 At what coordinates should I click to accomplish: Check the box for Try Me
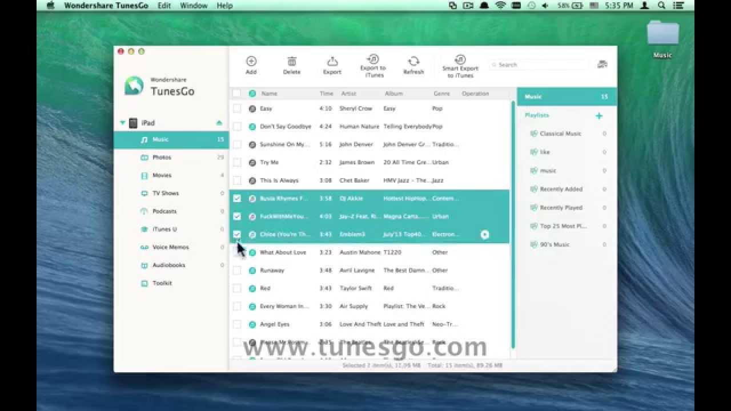pyautogui.click(x=237, y=163)
